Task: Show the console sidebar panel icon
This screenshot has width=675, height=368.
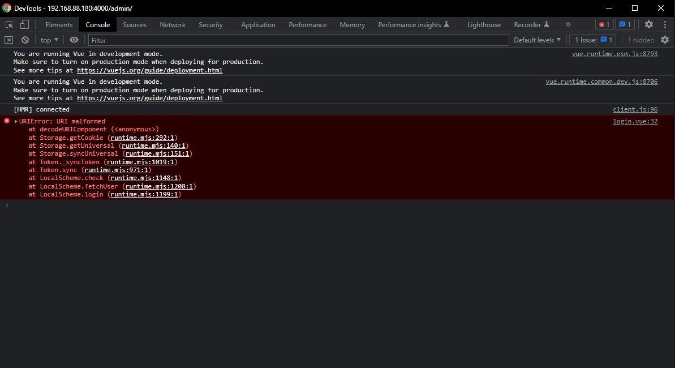Action: pyautogui.click(x=8, y=40)
